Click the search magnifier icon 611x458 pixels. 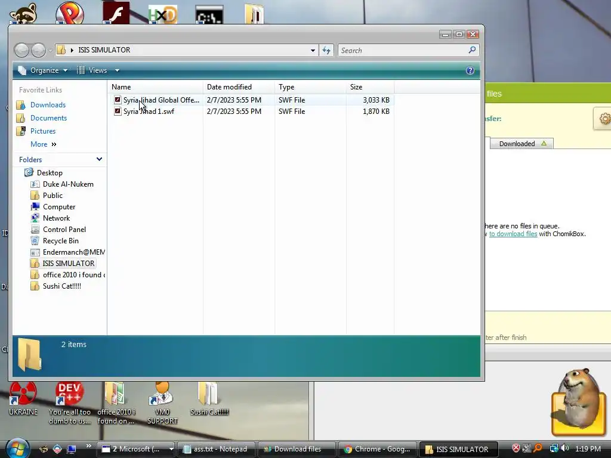[x=472, y=50]
